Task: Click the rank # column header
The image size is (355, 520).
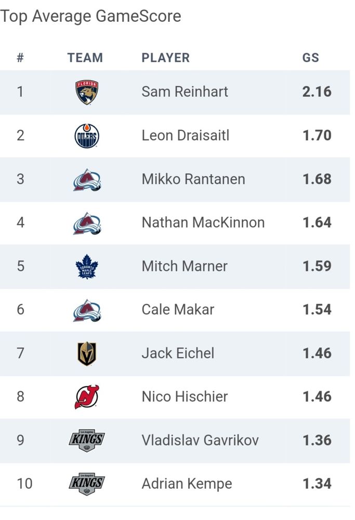Action: point(20,58)
